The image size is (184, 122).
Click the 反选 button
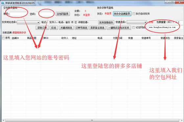[x=54, y=28]
